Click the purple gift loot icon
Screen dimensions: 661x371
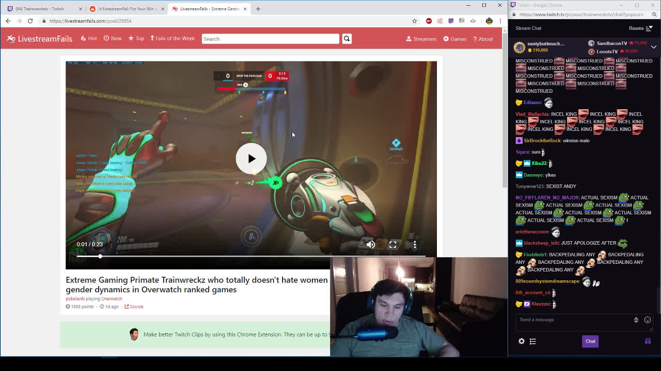[648, 341]
